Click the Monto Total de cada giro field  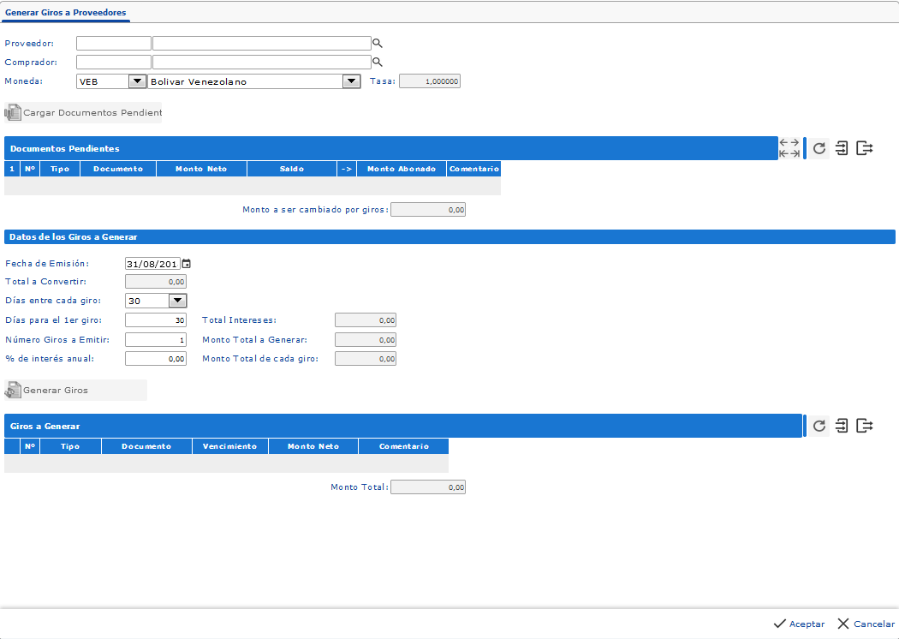click(x=366, y=359)
